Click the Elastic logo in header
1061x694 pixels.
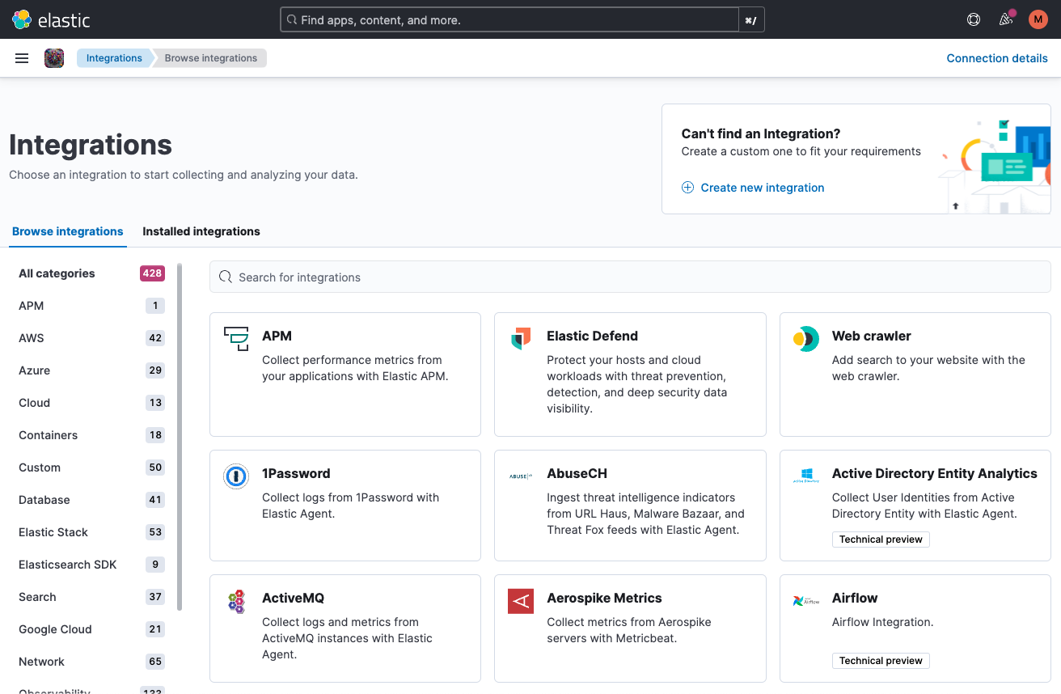click(x=51, y=19)
